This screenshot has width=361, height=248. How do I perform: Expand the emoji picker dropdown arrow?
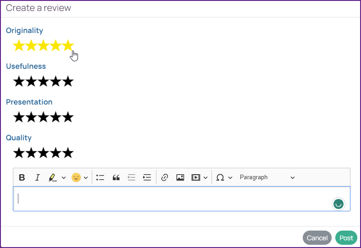[86, 177]
